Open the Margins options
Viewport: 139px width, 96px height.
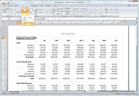point(18,11)
